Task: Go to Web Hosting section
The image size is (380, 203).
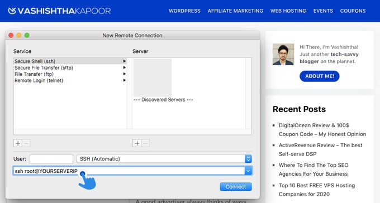Action: pyautogui.click(x=288, y=11)
